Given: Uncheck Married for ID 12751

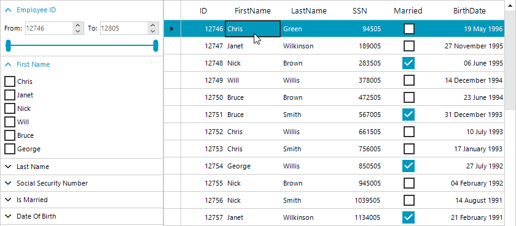Looking at the screenshot, I should [x=408, y=115].
